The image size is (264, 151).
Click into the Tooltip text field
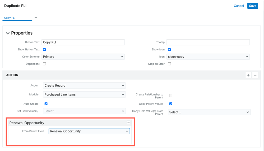[208, 42]
